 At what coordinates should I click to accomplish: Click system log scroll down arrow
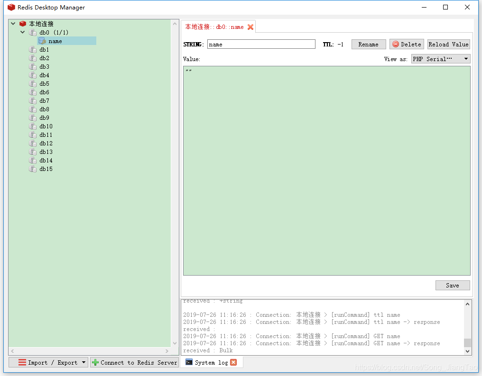click(x=468, y=351)
